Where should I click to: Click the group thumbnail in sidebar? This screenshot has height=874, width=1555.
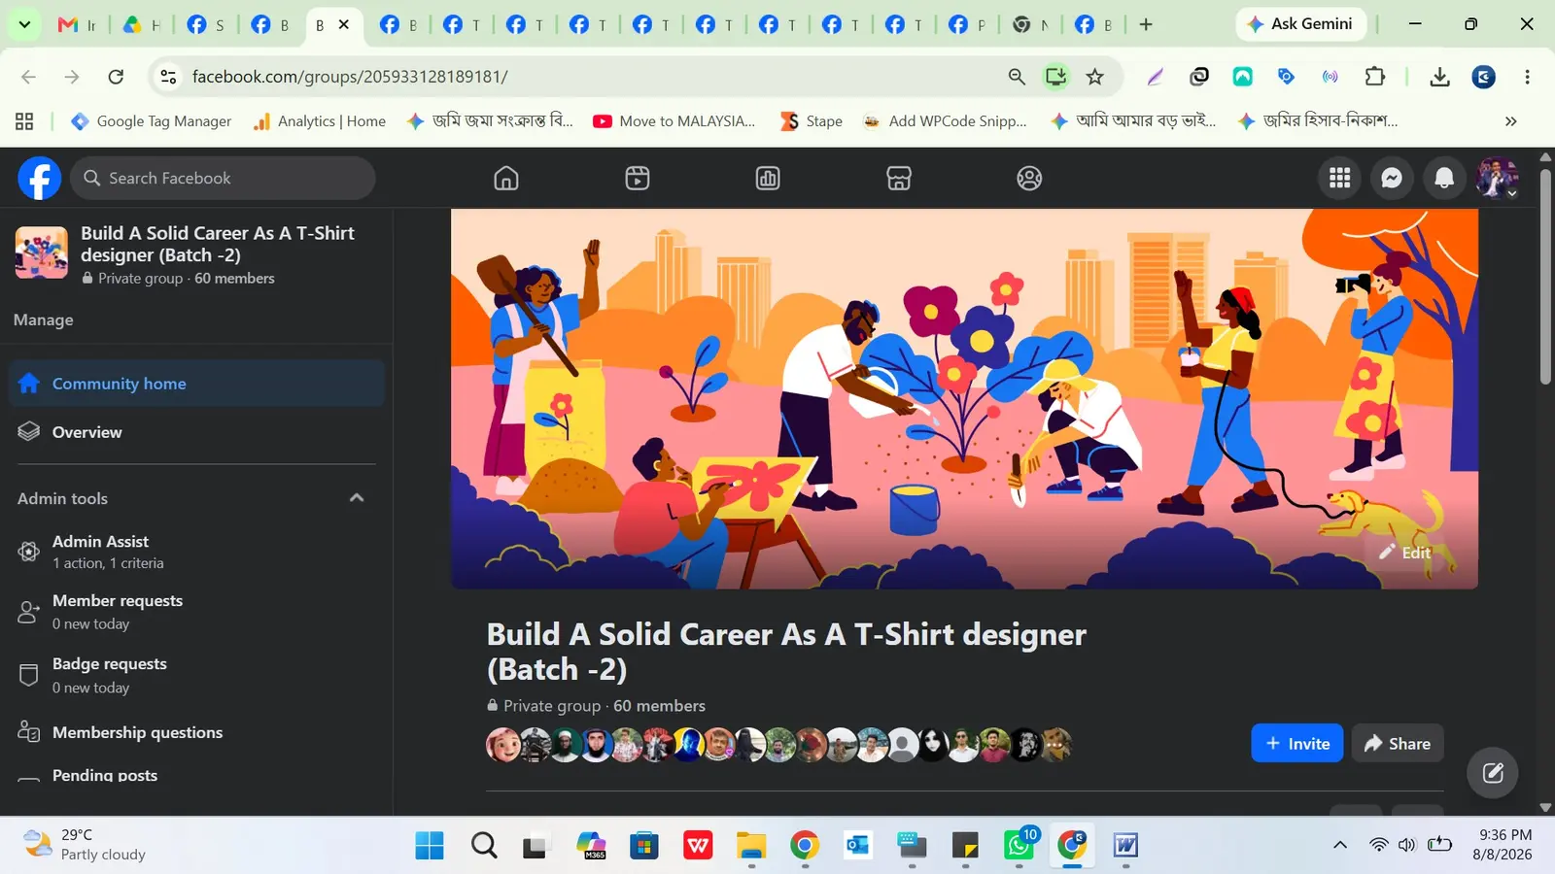[42, 252]
